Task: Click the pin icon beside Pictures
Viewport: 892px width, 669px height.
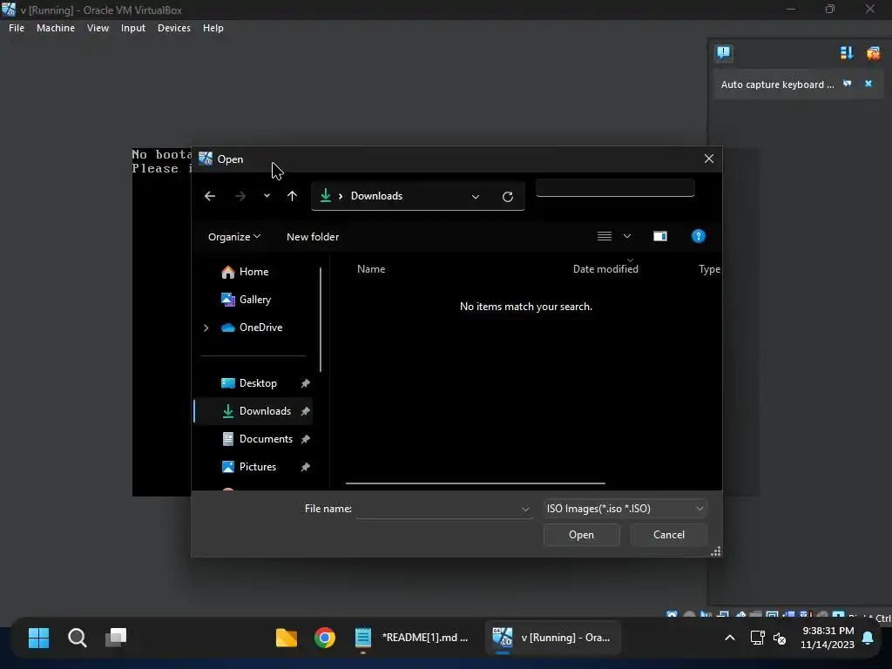Action: (305, 467)
